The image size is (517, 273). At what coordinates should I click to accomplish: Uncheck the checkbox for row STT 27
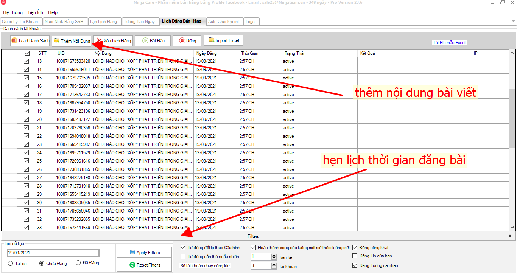point(26,177)
